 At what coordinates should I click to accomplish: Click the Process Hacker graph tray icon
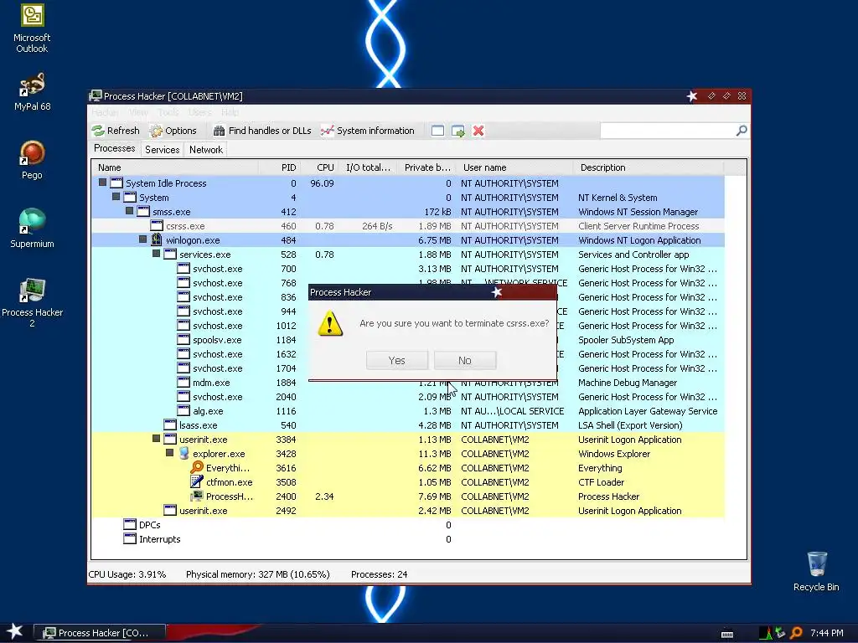tap(766, 633)
